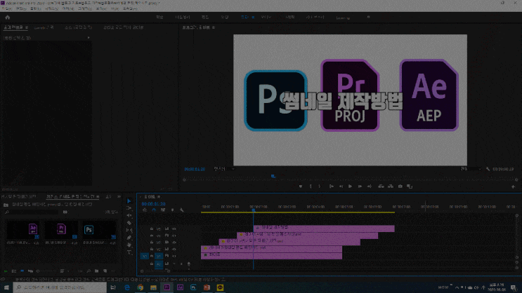Open Comparison View button
Image resolution: width=522 pixels, height=293 pixels.
(410, 186)
